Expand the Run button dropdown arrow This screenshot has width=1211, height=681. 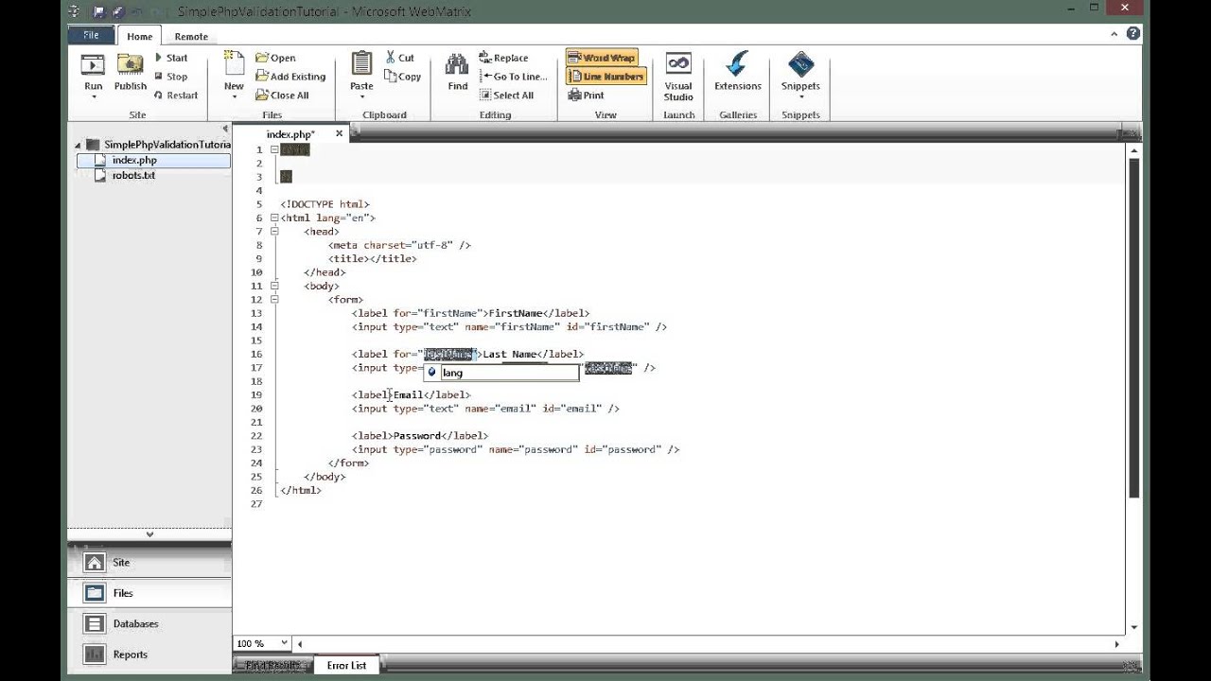pyautogui.click(x=93, y=96)
